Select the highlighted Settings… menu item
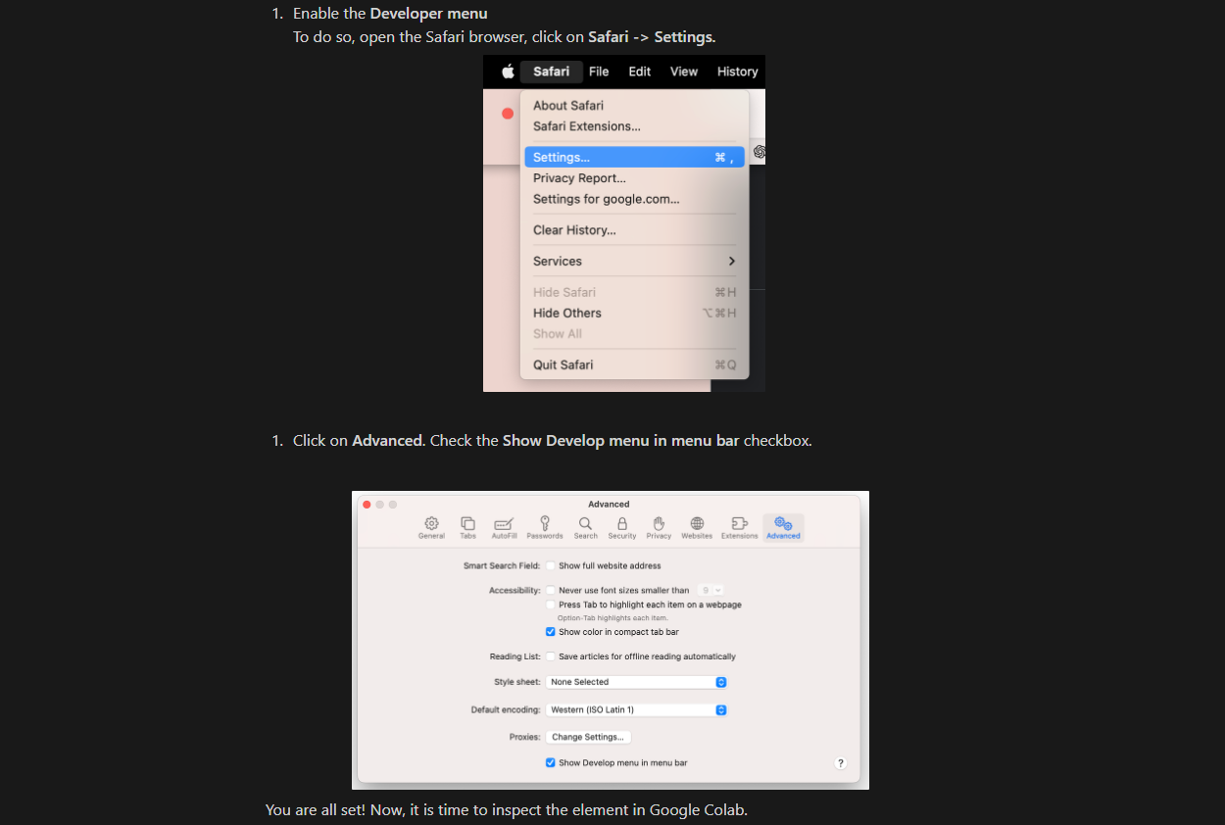 pos(634,157)
